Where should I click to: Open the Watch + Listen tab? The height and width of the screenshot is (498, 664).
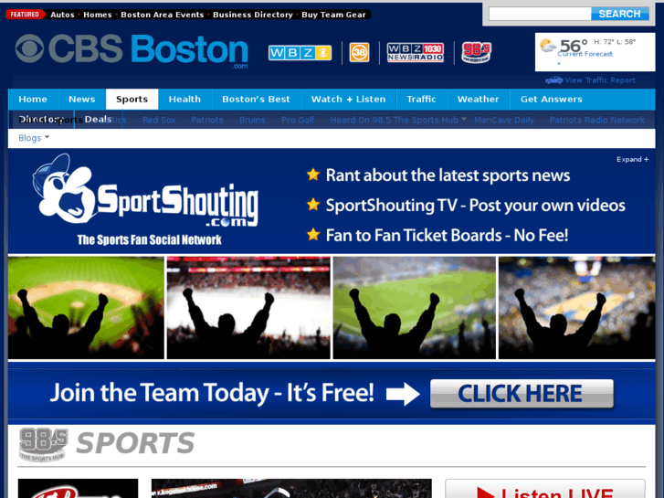(x=349, y=100)
